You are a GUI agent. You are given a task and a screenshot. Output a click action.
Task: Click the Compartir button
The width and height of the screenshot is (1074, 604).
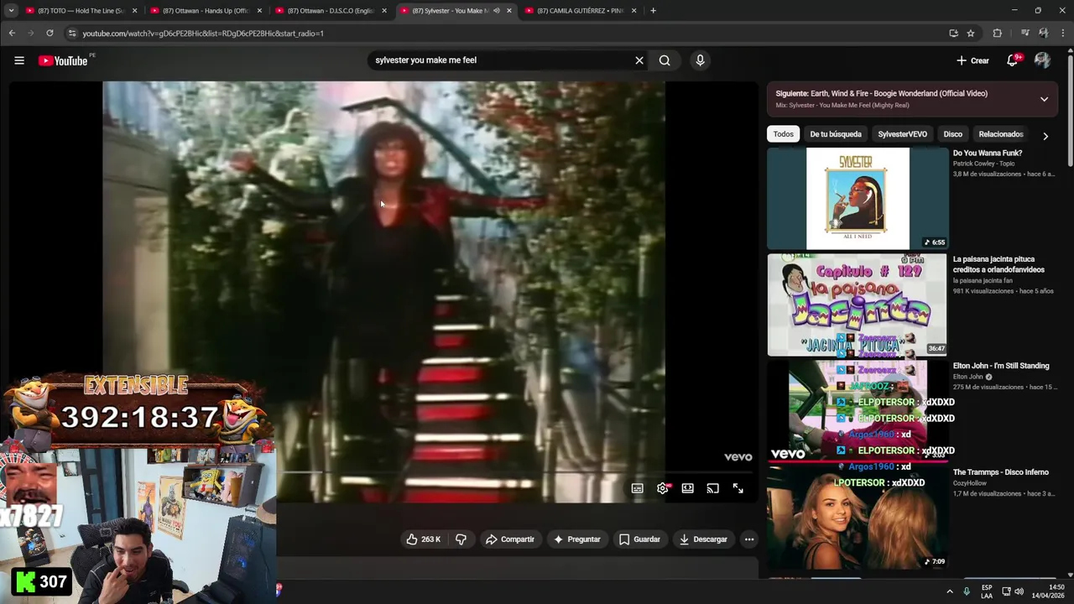click(509, 539)
